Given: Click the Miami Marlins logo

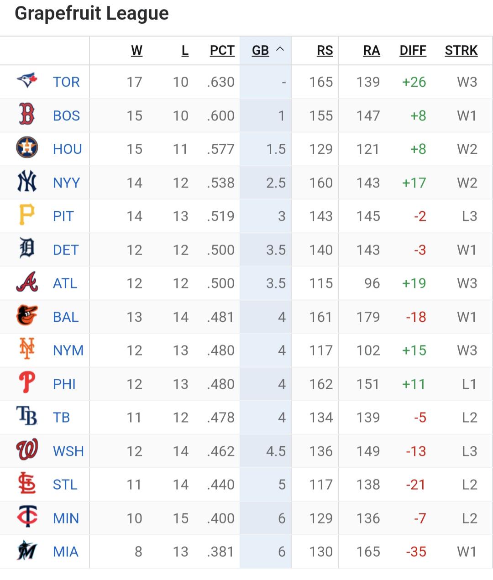Looking at the screenshot, I should [27, 551].
